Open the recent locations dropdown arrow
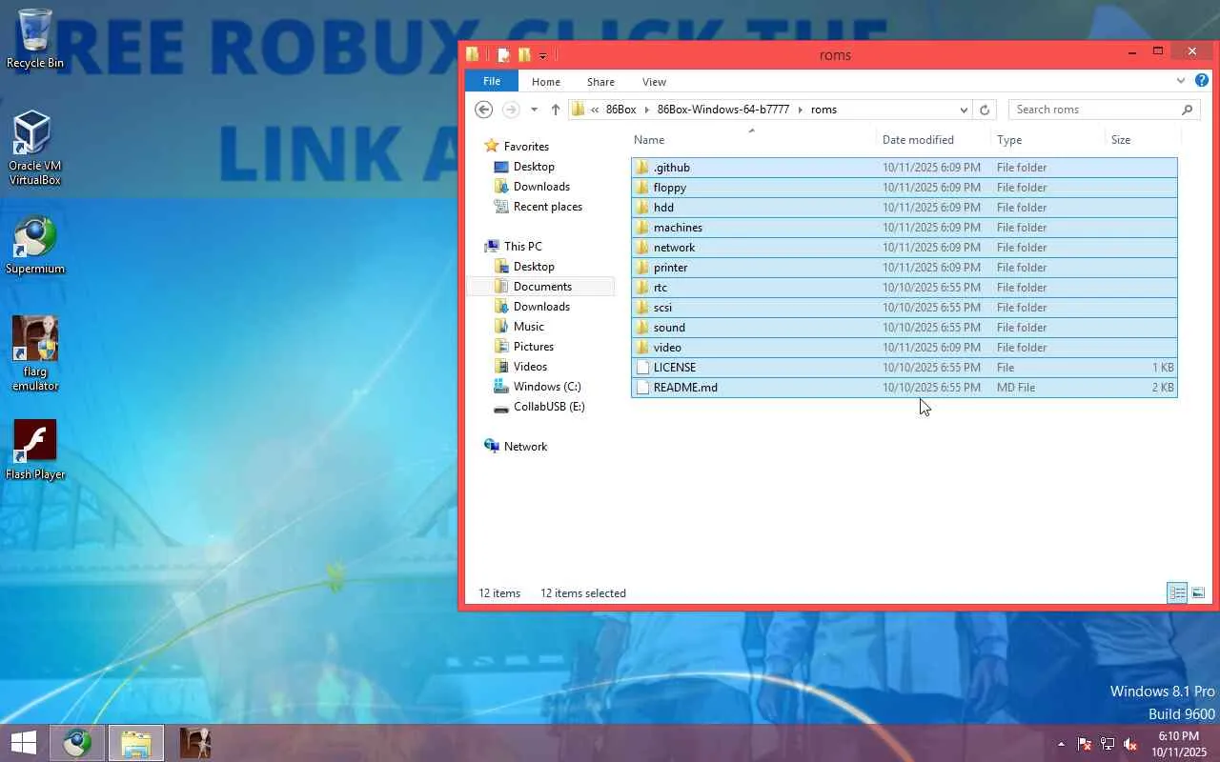Viewport: 1220px width, 762px height. (x=534, y=110)
